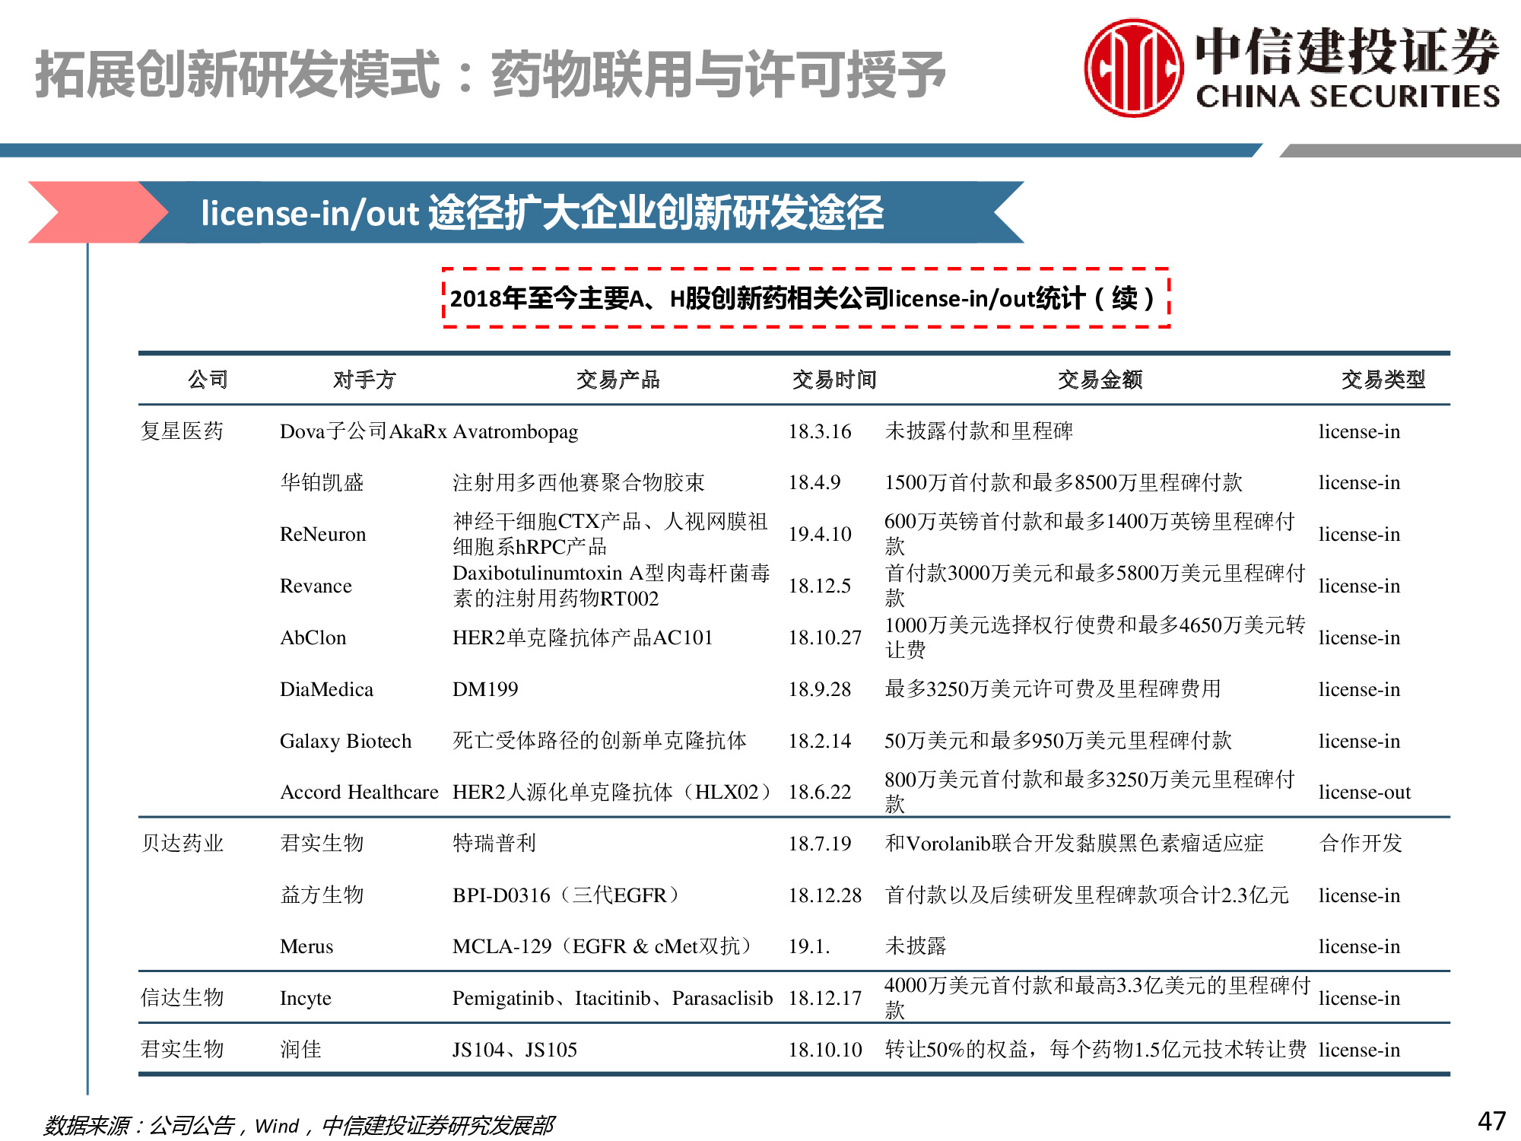Select product 'BPI-D0316（三代EGFR）'
Viewport: 1521px width, 1141px height.
567,895
